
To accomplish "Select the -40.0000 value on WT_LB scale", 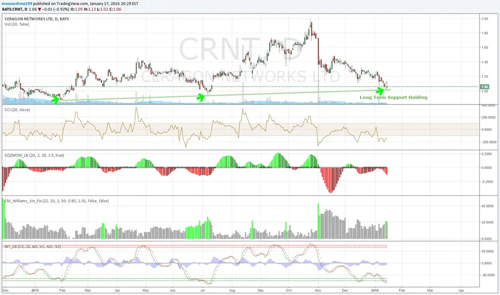I will [x=487, y=275].
